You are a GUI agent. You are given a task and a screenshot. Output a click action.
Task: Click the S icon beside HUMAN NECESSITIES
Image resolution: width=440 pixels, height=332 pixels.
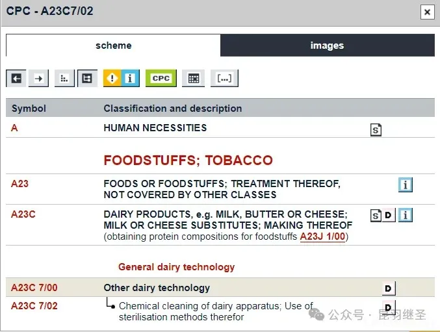(x=376, y=130)
